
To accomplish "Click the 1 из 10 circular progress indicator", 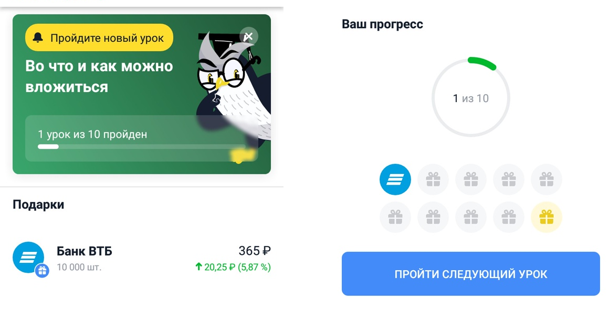I will [x=471, y=97].
